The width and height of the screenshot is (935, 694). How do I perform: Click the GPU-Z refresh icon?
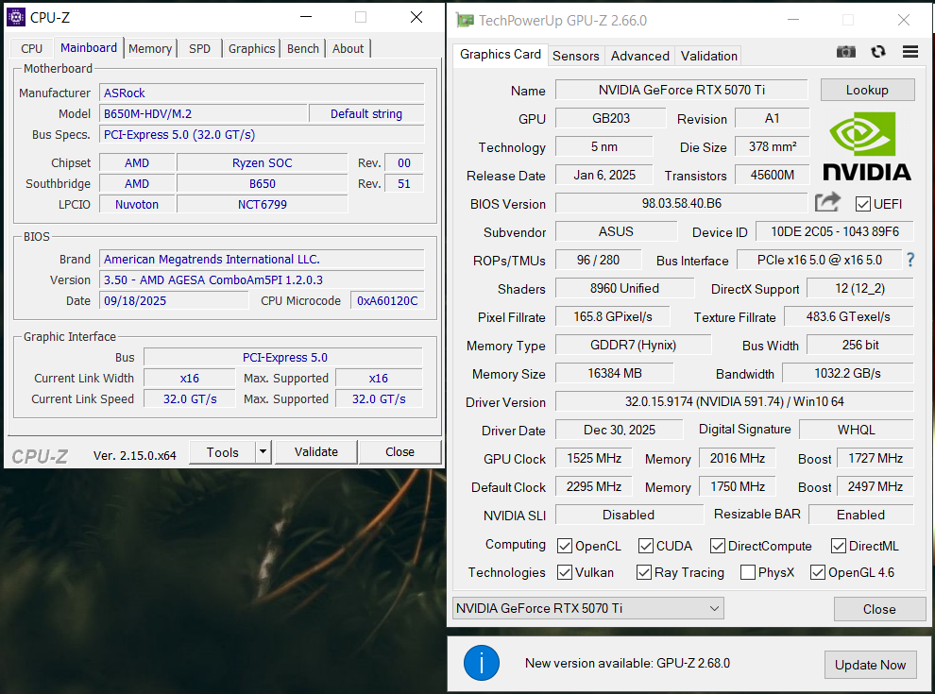pyautogui.click(x=877, y=52)
